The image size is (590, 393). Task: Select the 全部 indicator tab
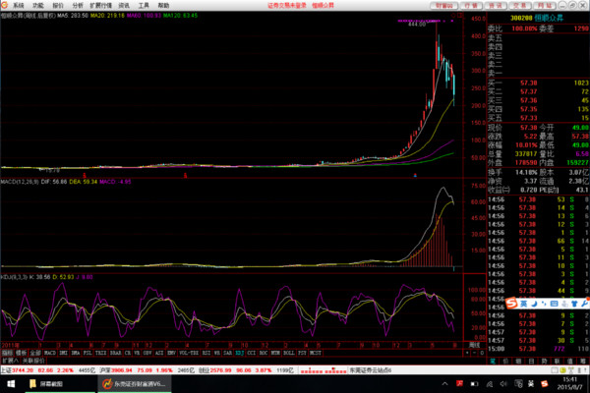point(35,353)
